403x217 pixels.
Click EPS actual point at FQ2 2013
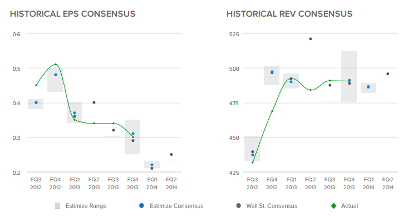[x=94, y=124]
